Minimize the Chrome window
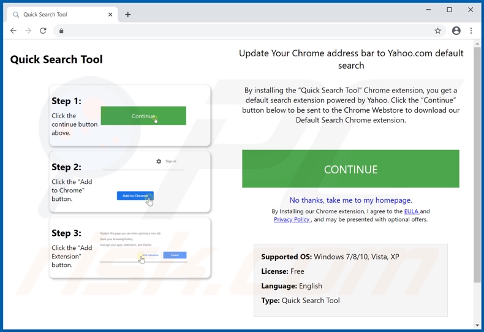 pos(428,10)
